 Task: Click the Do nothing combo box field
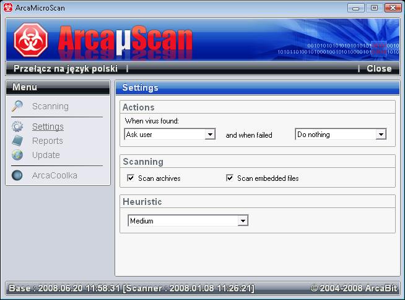tap(341, 134)
